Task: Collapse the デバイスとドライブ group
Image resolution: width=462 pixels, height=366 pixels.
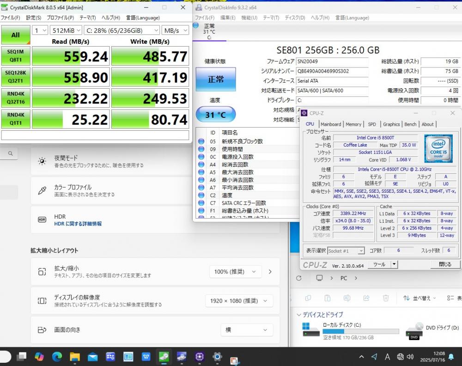Action: click(299, 315)
